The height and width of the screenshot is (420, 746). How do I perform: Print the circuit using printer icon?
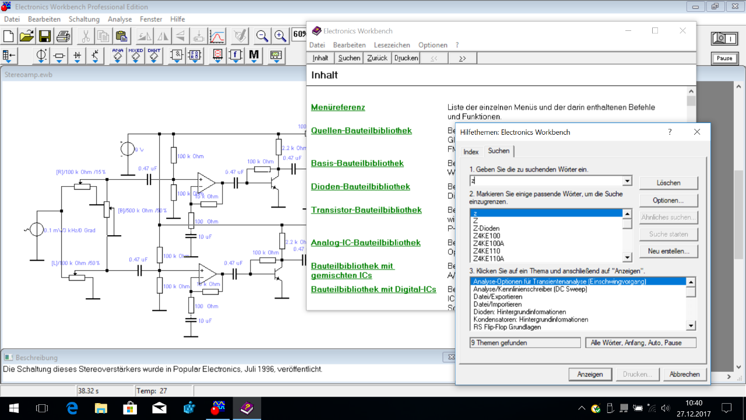click(x=63, y=36)
